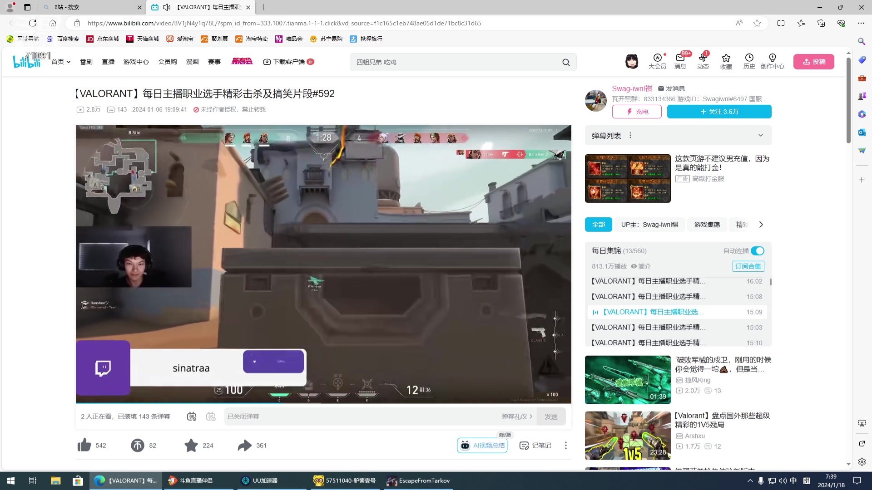The image size is (872, 490).
Task: Open the 游戏中心 menu item
Action: (136, 62)
